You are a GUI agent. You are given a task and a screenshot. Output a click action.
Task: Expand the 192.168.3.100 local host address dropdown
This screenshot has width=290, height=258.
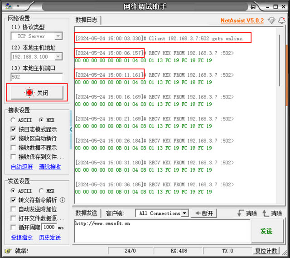[58, 57]
